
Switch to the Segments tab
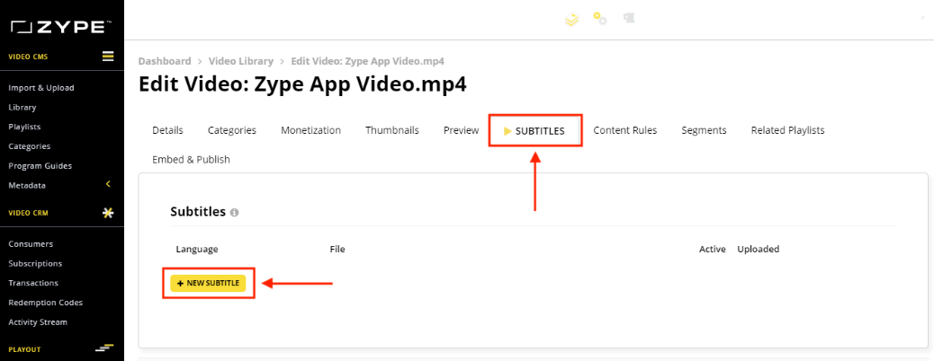point(704,130)
